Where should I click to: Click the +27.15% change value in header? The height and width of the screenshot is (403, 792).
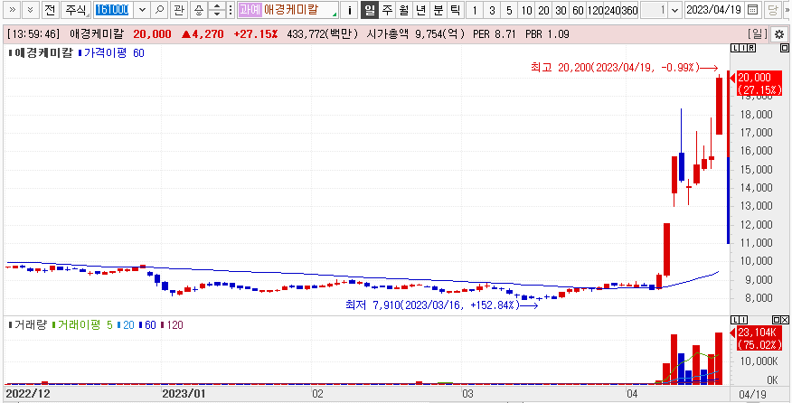click(x=256, y=34)
